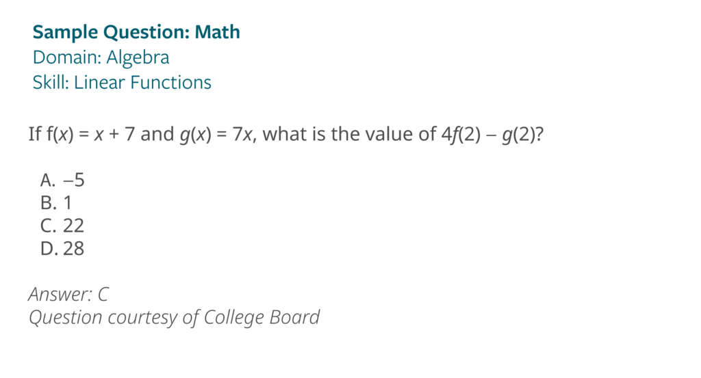Click the 4f(2) − g(2) expression
Screen dimensions: 701x378
pos(489,133)
